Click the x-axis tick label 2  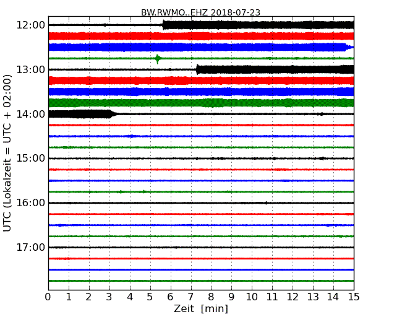click(89, 297)
